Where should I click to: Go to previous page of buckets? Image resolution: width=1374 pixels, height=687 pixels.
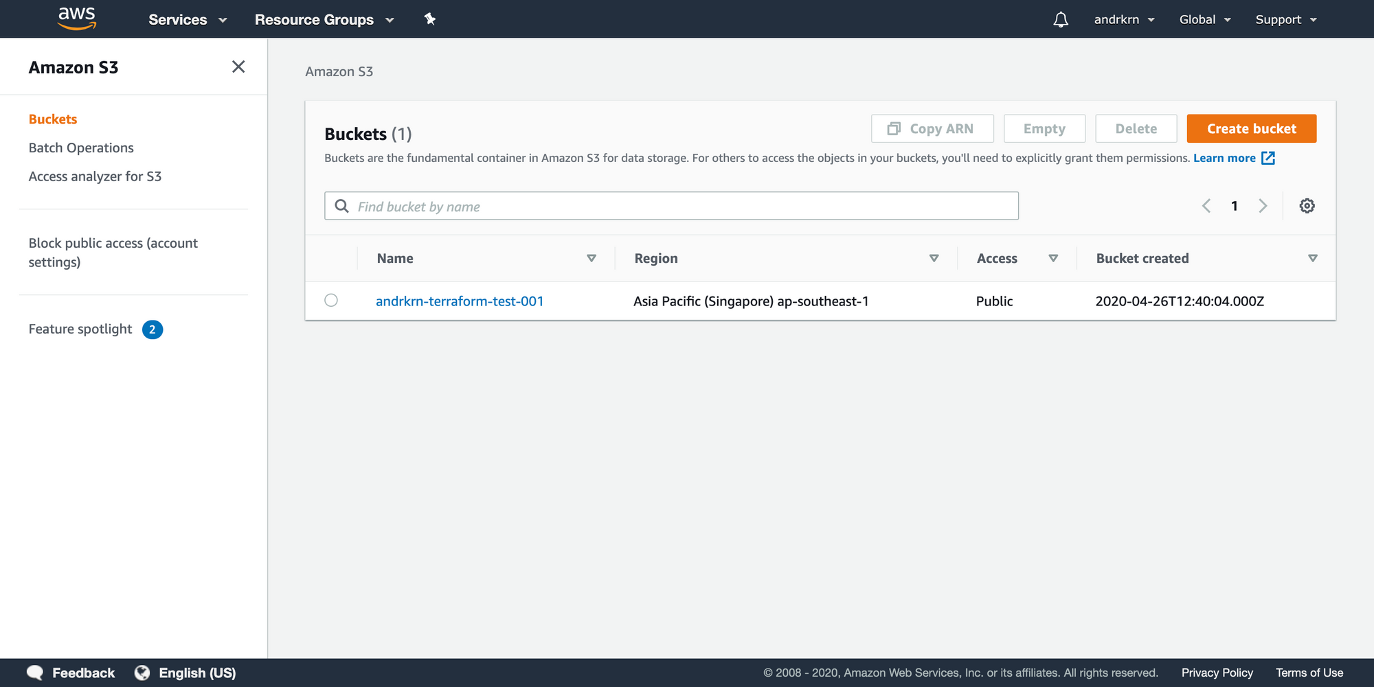tap(1206, 206)
